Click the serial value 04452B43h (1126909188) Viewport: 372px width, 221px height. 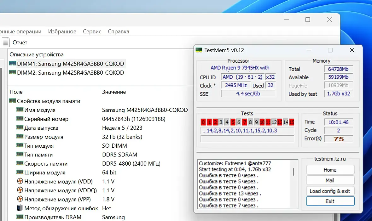pos(134,119)
